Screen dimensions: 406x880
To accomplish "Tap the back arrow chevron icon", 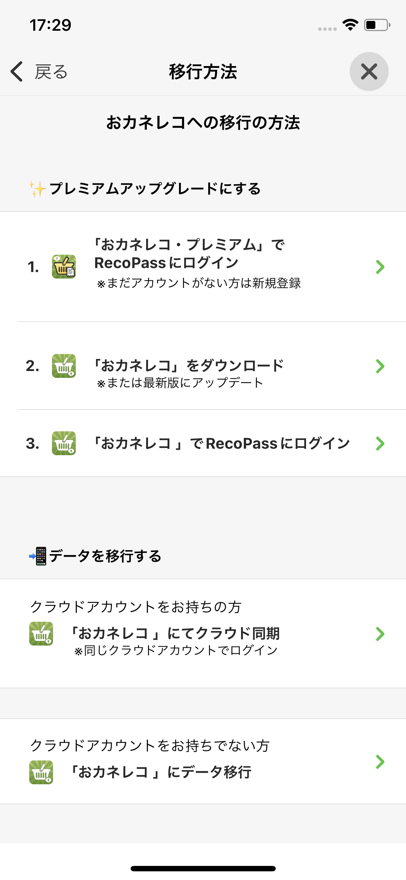I will [x=17, y=72].
